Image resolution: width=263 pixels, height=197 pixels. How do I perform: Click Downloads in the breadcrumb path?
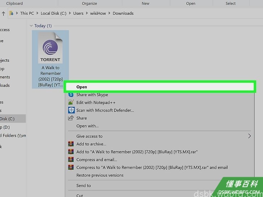pos(123,13)
